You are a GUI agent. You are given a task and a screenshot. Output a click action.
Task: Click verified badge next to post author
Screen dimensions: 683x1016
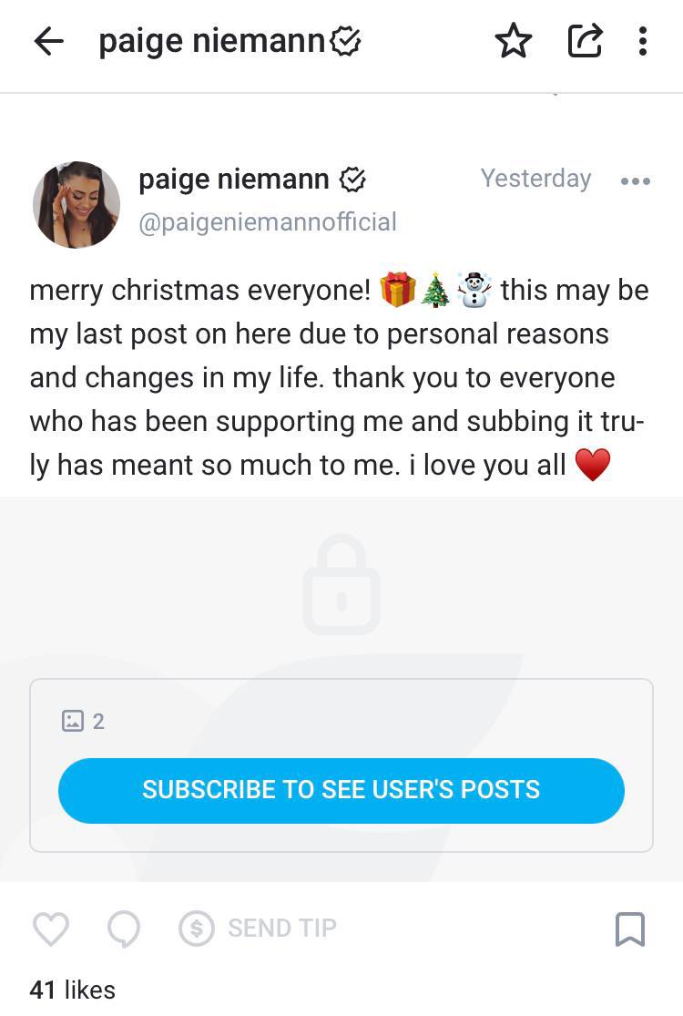[352, 180]
